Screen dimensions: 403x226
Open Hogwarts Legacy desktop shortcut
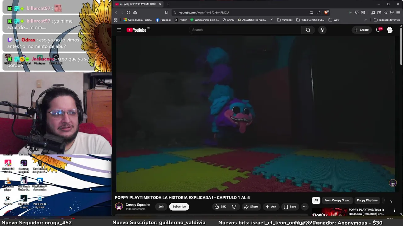(24, 202)
